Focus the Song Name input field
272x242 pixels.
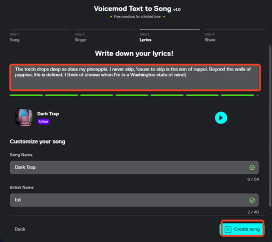coord(134,168)
